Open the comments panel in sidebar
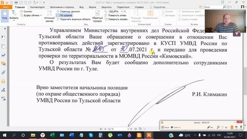Image resolution: width=247 pixels, height=139 pixels. coord(3,64)
